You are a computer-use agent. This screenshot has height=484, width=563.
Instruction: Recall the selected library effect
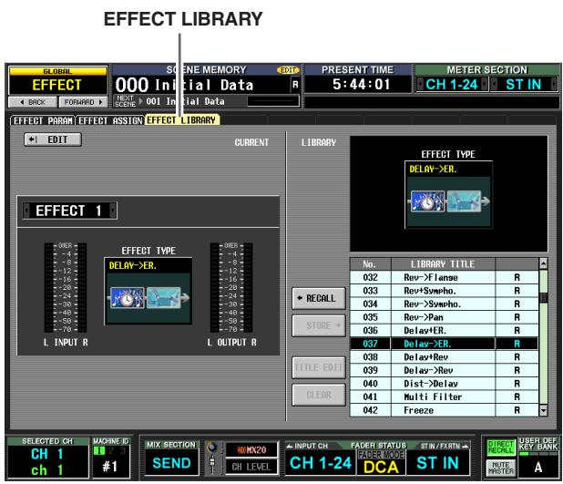tap(319, 298)
